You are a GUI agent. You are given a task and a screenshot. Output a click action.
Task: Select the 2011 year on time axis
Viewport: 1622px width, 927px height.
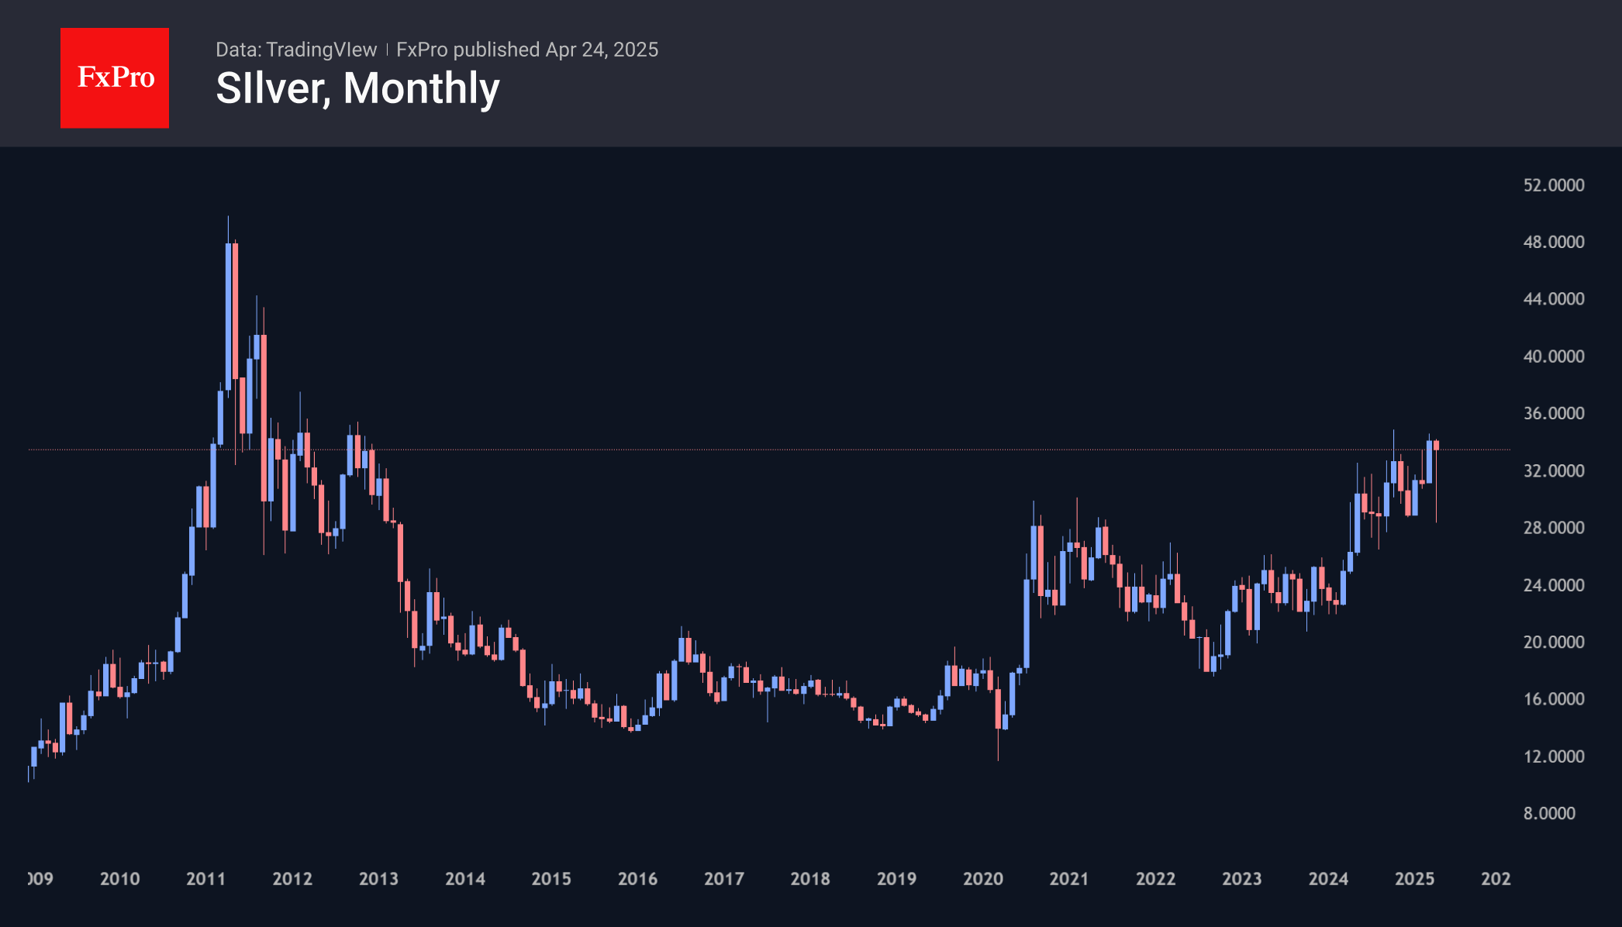[x=206, y=879]
